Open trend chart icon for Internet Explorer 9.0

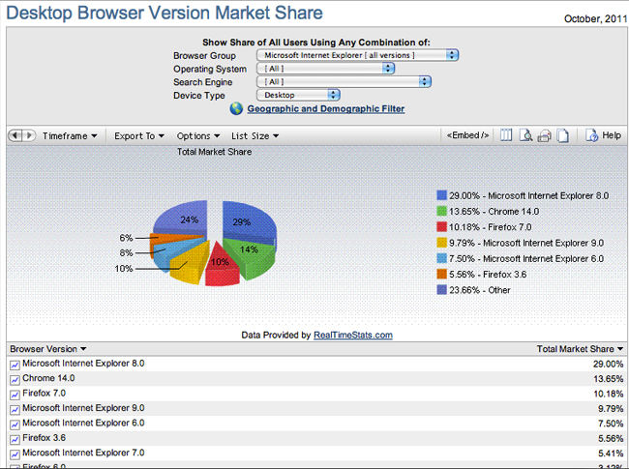[15, 409]
